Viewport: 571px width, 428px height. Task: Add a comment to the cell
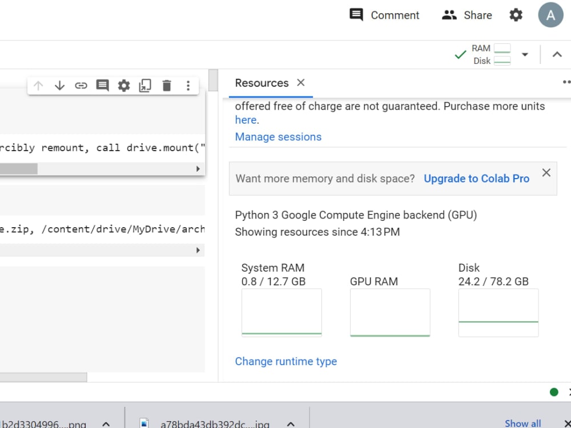102,86
